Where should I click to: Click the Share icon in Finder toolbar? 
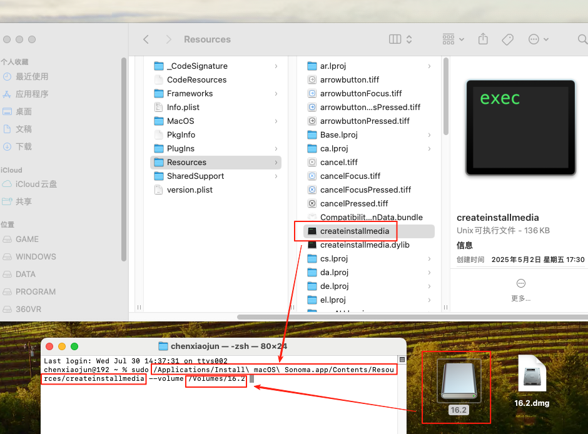pyautogui.click(x=483, y=39)
